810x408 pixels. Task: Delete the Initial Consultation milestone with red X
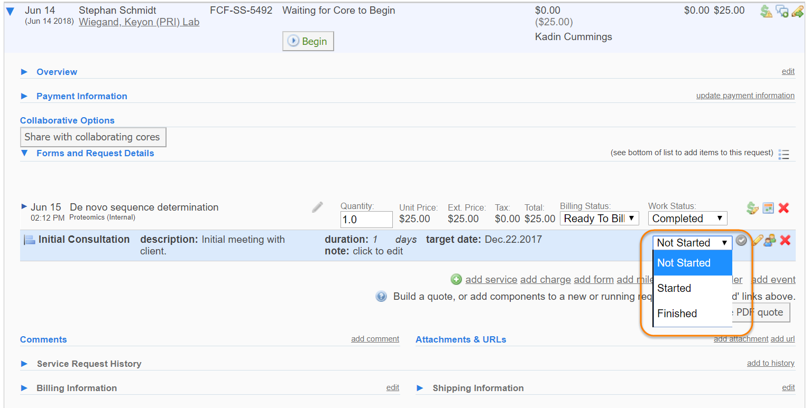(x=785, y=241)
